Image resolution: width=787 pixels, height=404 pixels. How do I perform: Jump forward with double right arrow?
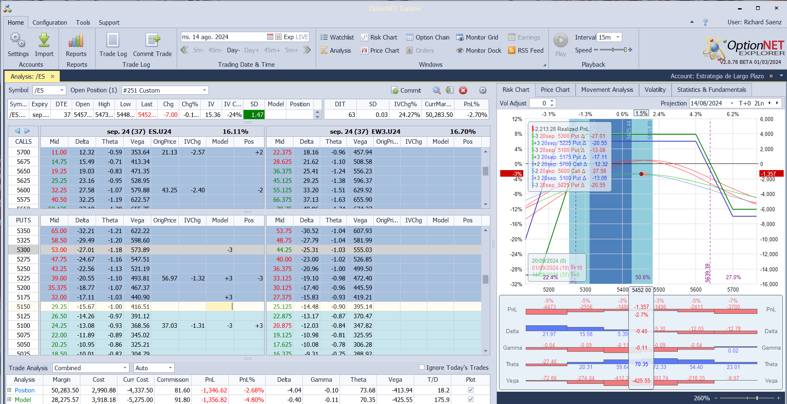[307, 50]
